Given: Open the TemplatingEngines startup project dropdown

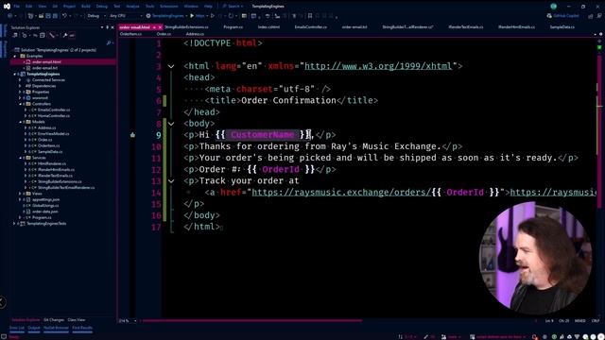Looking at the screenshot, I should click(167, 16).
